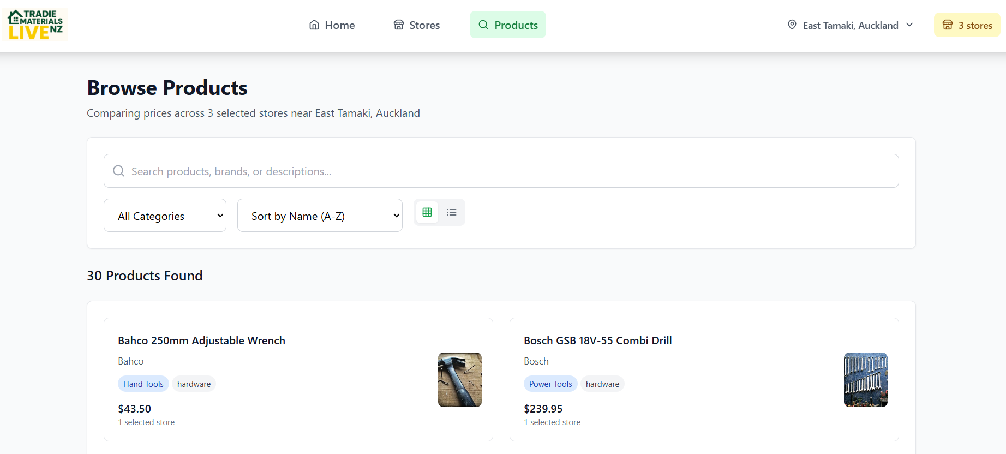This screenshot has height=454, width=1006.
Task: Click the Hand Tools category tag
Action: [143, 384]
